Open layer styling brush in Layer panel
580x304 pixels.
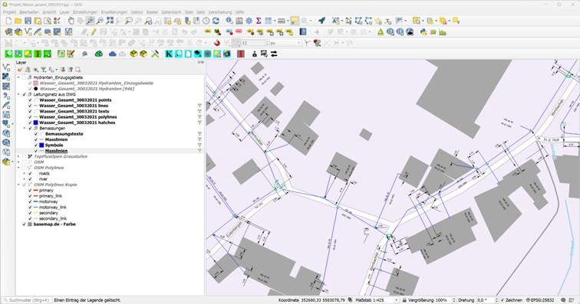[x=20, y=70]
